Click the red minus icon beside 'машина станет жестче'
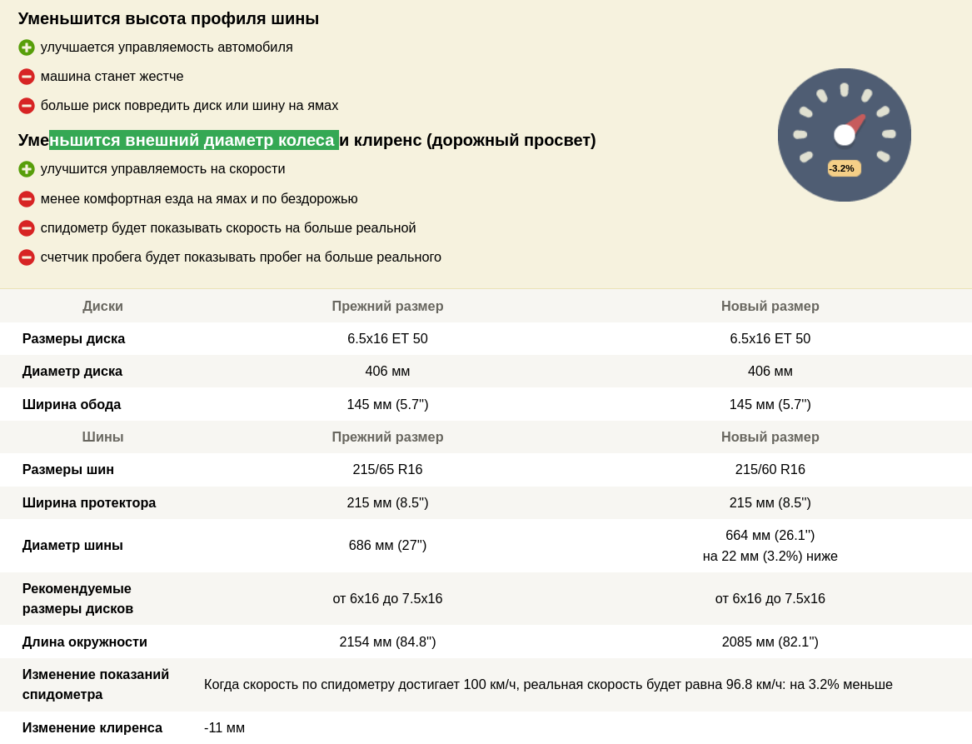This screenshot has width=972, height=744. (x=27, y=77)
